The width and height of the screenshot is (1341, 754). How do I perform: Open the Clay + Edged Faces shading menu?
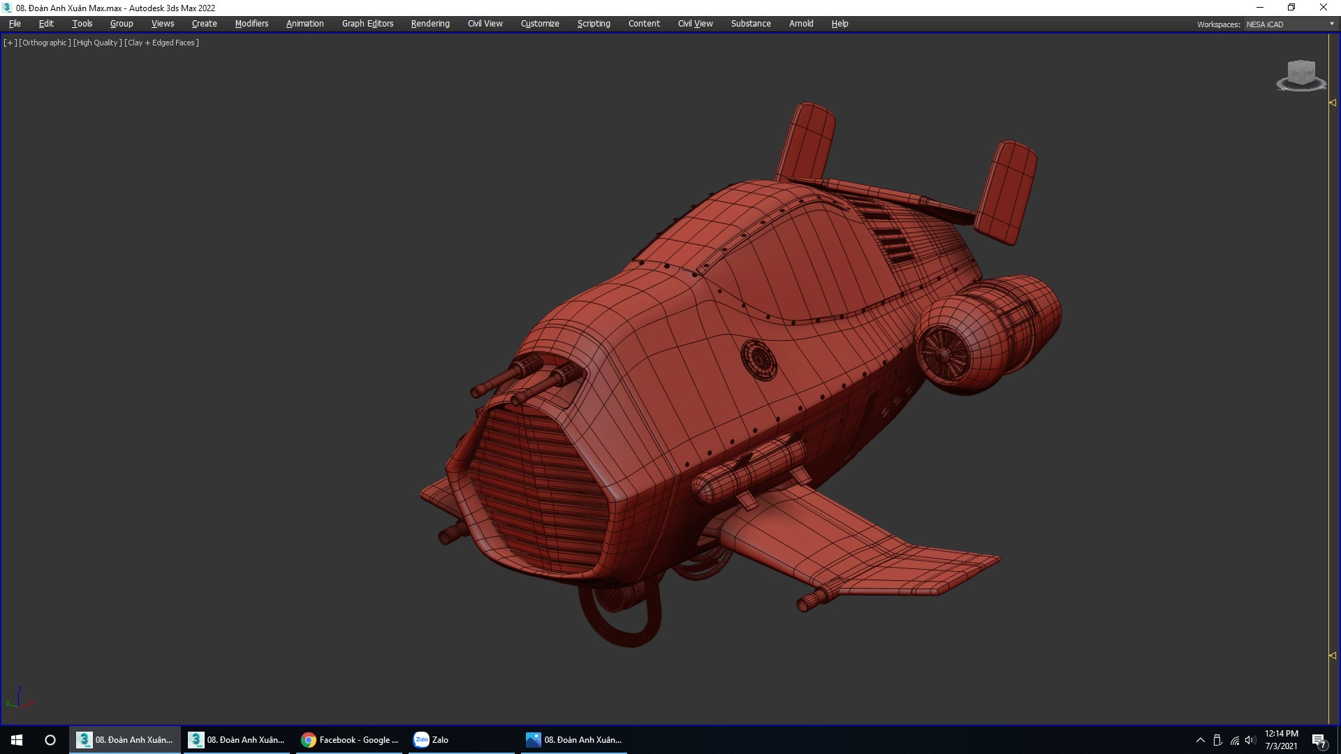click(x=161, y=43)
